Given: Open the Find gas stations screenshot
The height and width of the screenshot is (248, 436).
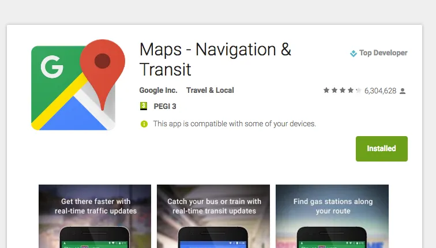Looking at the screenshot, I should 332,216.
